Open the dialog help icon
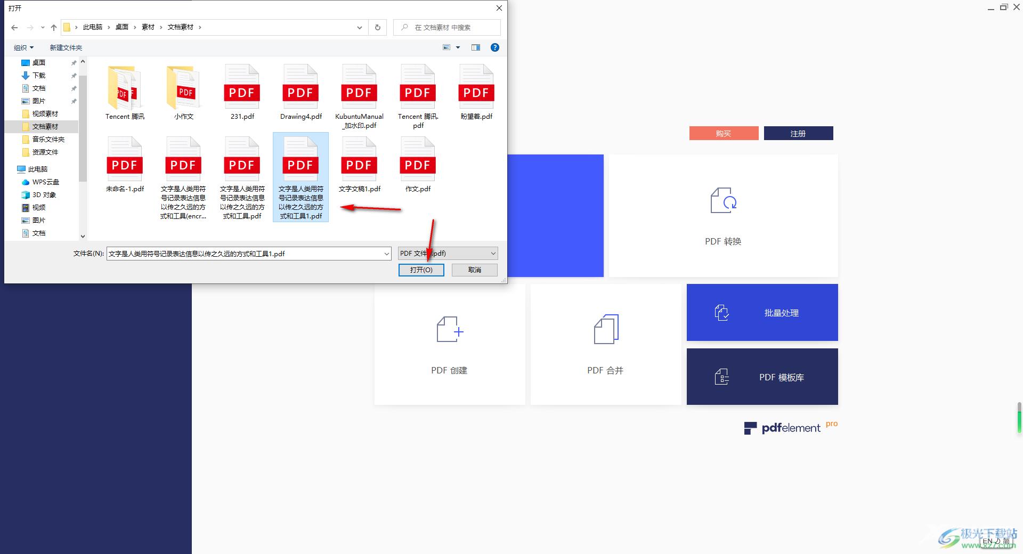This screenshot has height=554, width=1023. coord(495,47)
